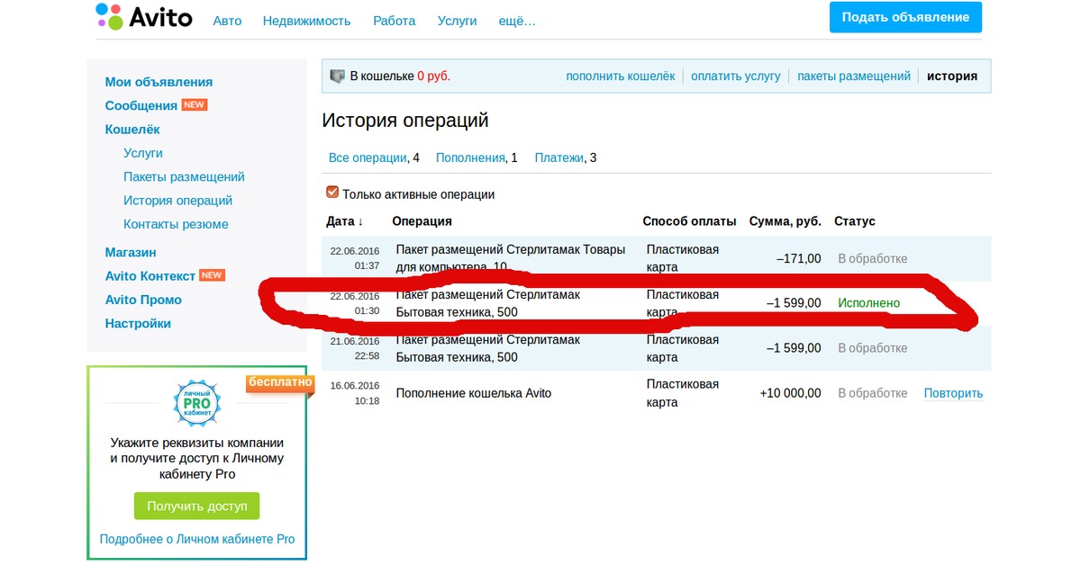The height and width of the screenshot is (565, 1081).
Task: Open 'Контакты резюме' in the sidebar
Action: click(176, 224)
